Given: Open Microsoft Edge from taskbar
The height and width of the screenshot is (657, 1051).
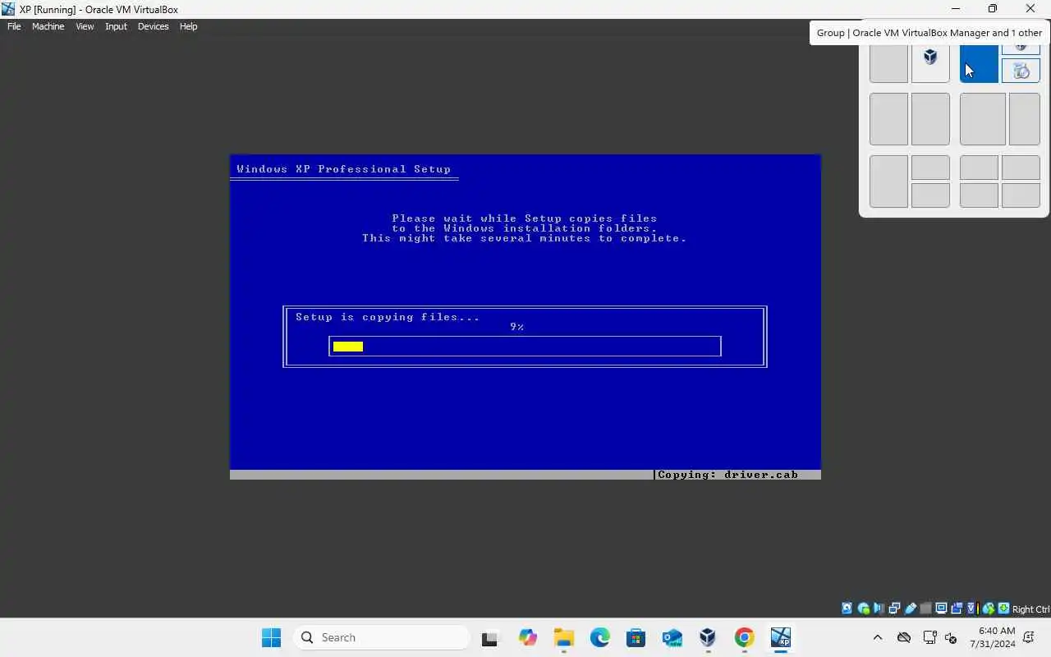Looking at the screenshot, I should [599, 637].
